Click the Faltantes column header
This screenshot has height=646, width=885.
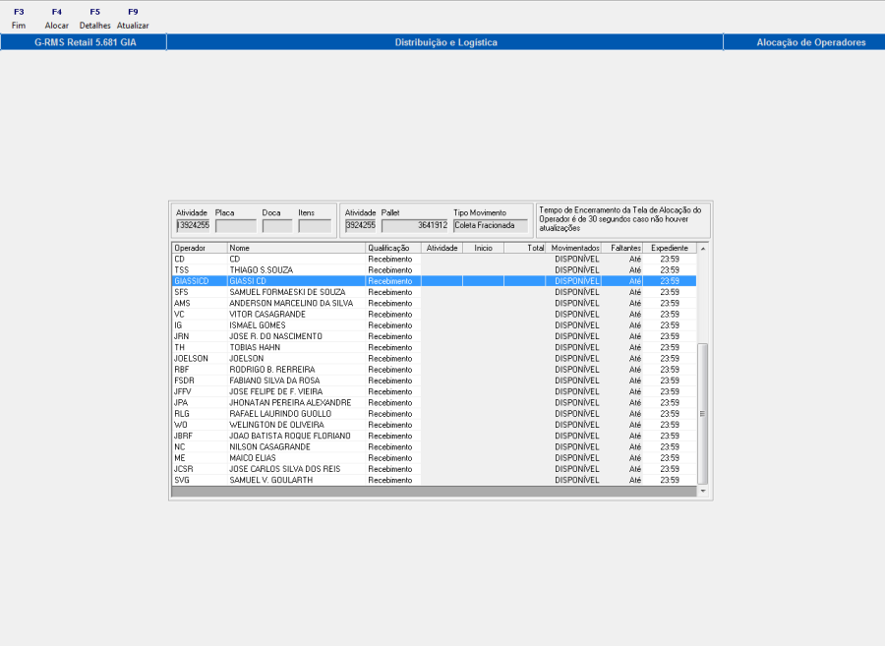(x=622, y=248)
